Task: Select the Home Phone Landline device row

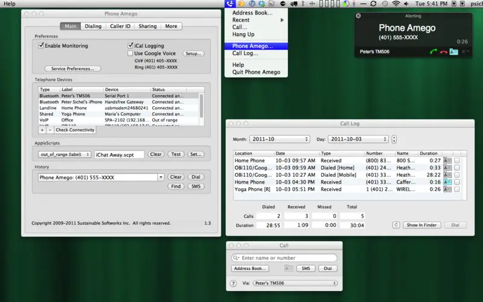Action: pos(118,108)
